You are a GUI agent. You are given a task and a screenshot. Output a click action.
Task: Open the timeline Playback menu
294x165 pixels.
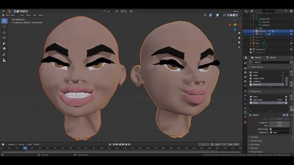pyautogui.click(x=12, y=144)
